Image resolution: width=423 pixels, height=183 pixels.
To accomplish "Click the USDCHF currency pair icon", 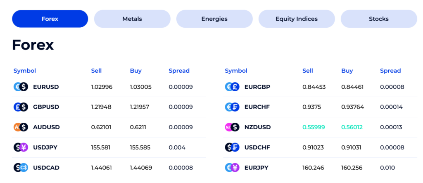I will point(232,147).
